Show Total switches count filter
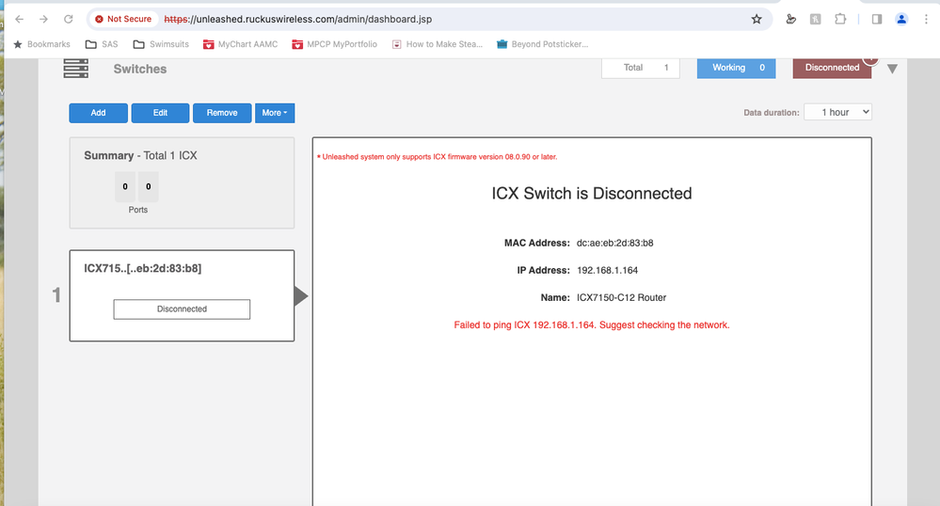This screenshot has width=940, height=506. click(640, 68)
